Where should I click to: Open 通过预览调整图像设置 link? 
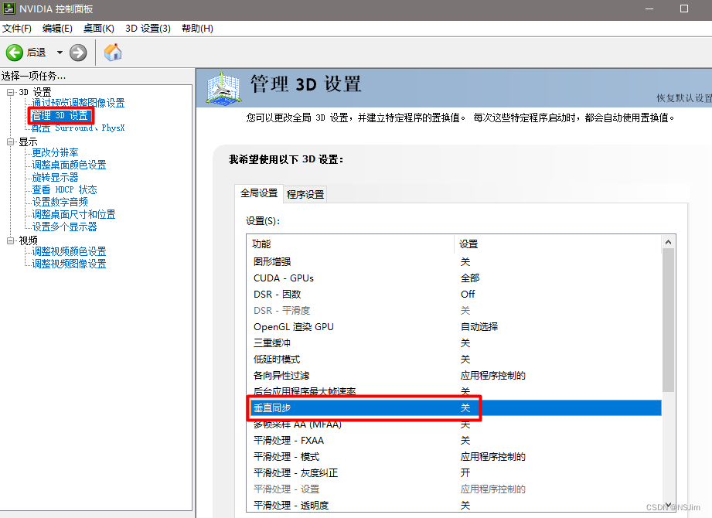78,103
